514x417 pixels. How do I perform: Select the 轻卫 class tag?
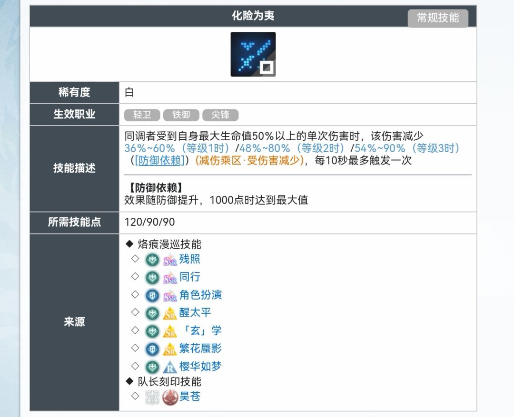142,115
